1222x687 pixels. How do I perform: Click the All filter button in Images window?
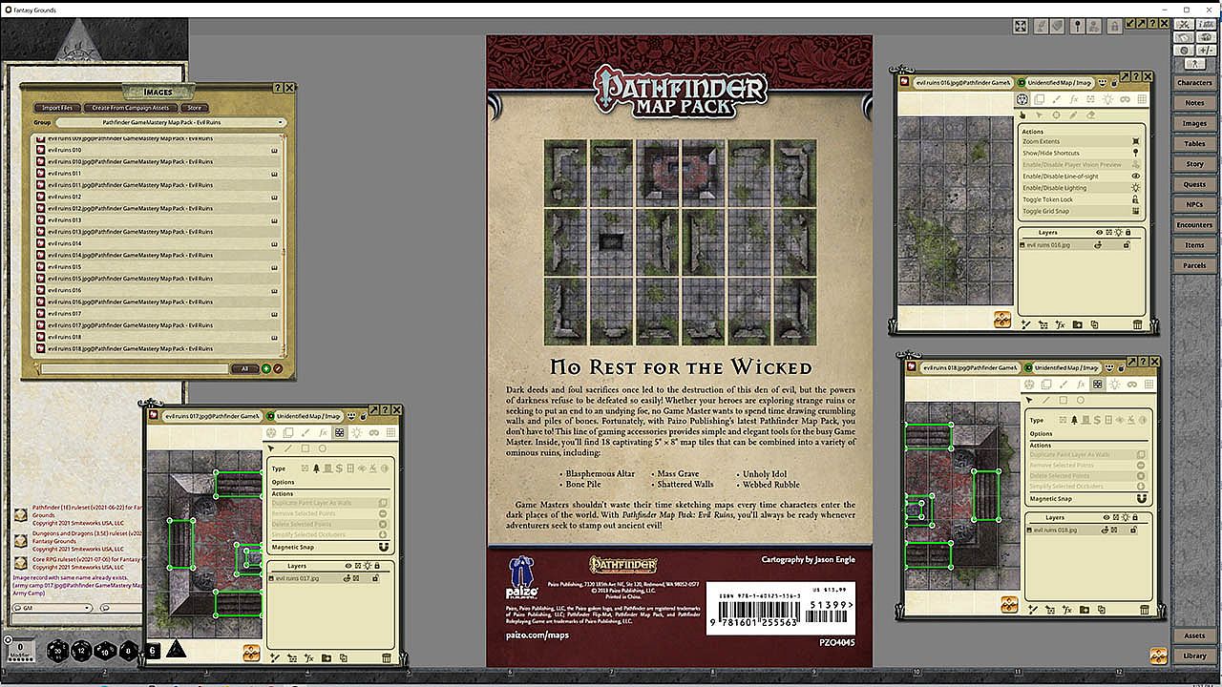click(x=244, y=368)
